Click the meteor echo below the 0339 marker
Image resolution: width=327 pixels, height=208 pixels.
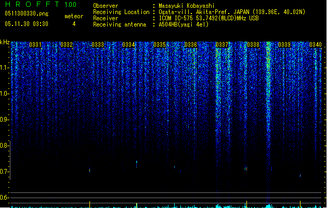[x=300, y=175]
